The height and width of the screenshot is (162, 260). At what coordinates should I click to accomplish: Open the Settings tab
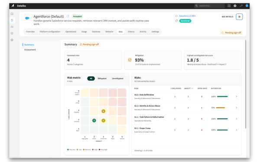(x=155, y=32)
